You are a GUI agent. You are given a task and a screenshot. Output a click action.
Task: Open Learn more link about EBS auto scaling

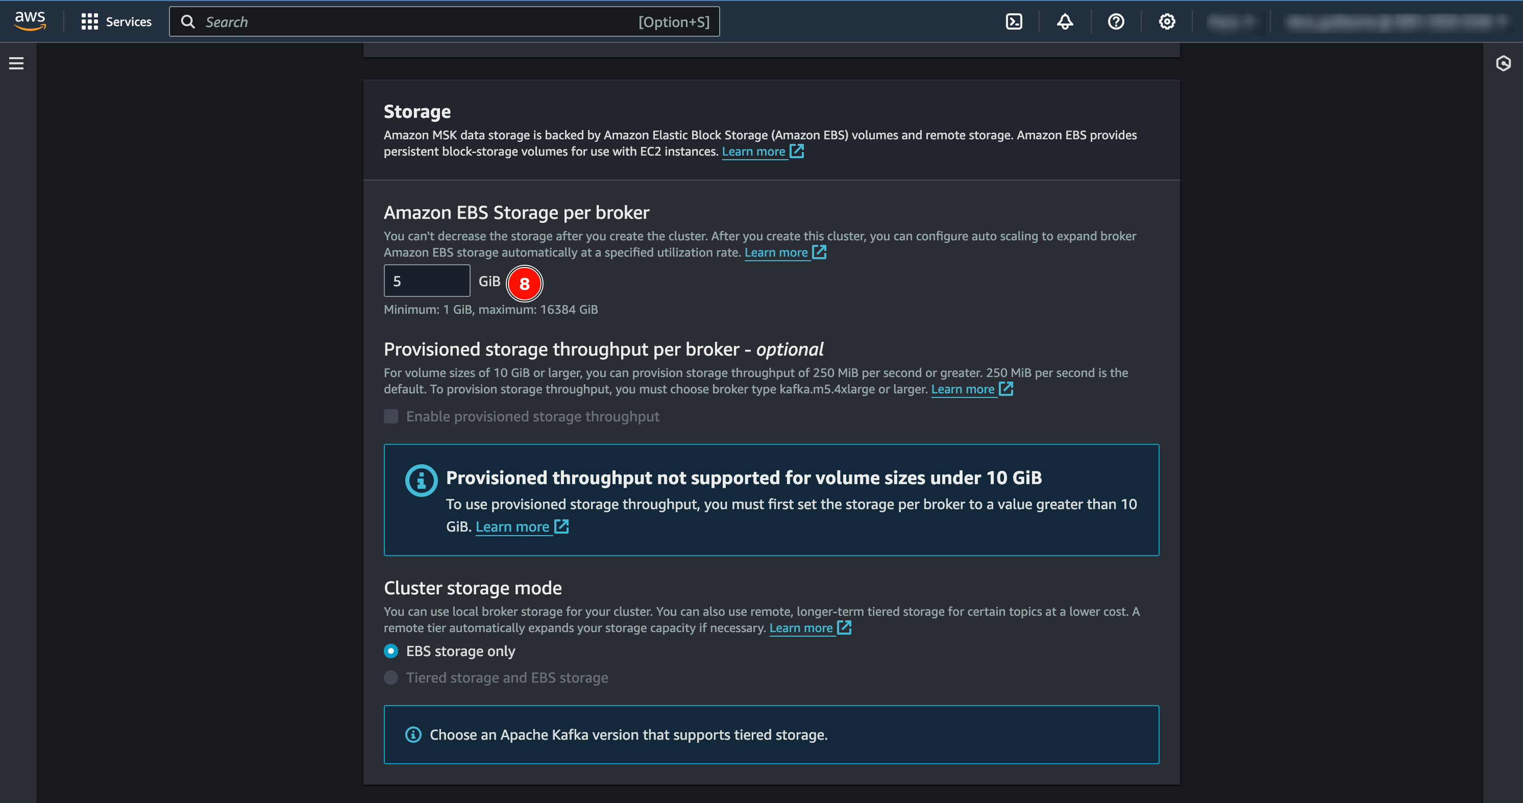[x=784, y=253]
